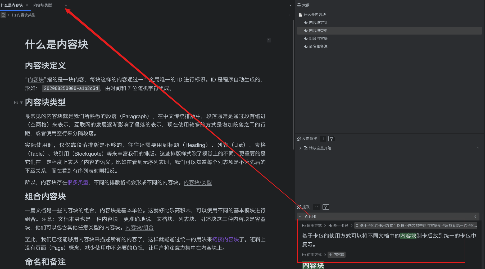This screenshot has height=269, width=485.
Task: Click the 反向链接 backlinks panel icon
Action: [299, 139]
